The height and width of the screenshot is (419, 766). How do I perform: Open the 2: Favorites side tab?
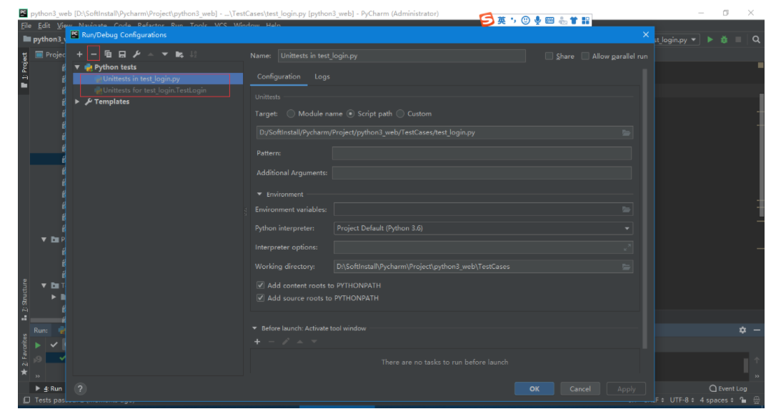24,354
